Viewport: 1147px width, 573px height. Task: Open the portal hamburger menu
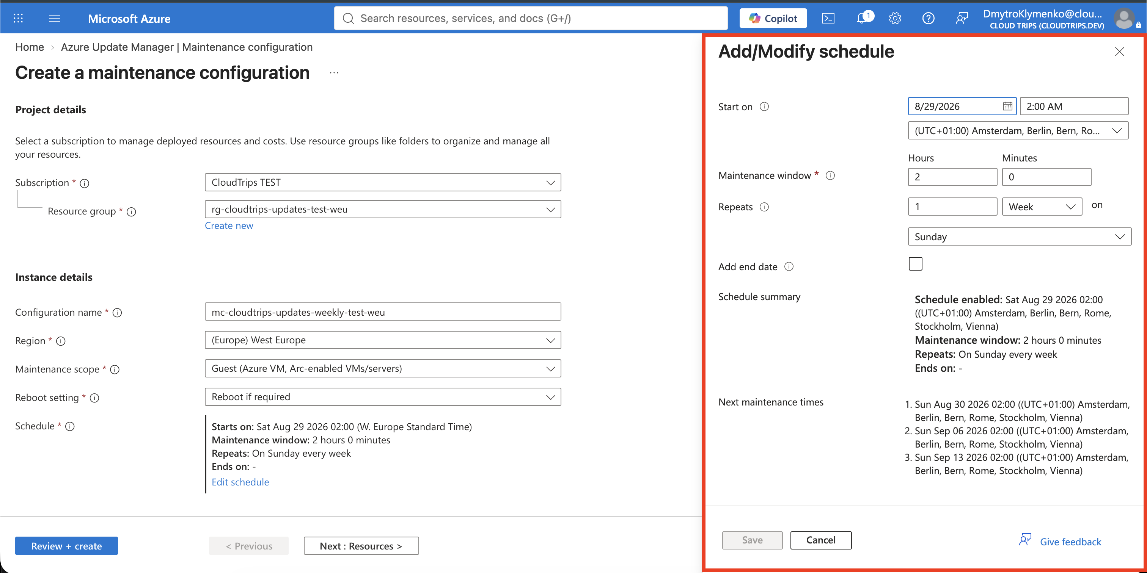pyautogui.click(x=54, y=18)
